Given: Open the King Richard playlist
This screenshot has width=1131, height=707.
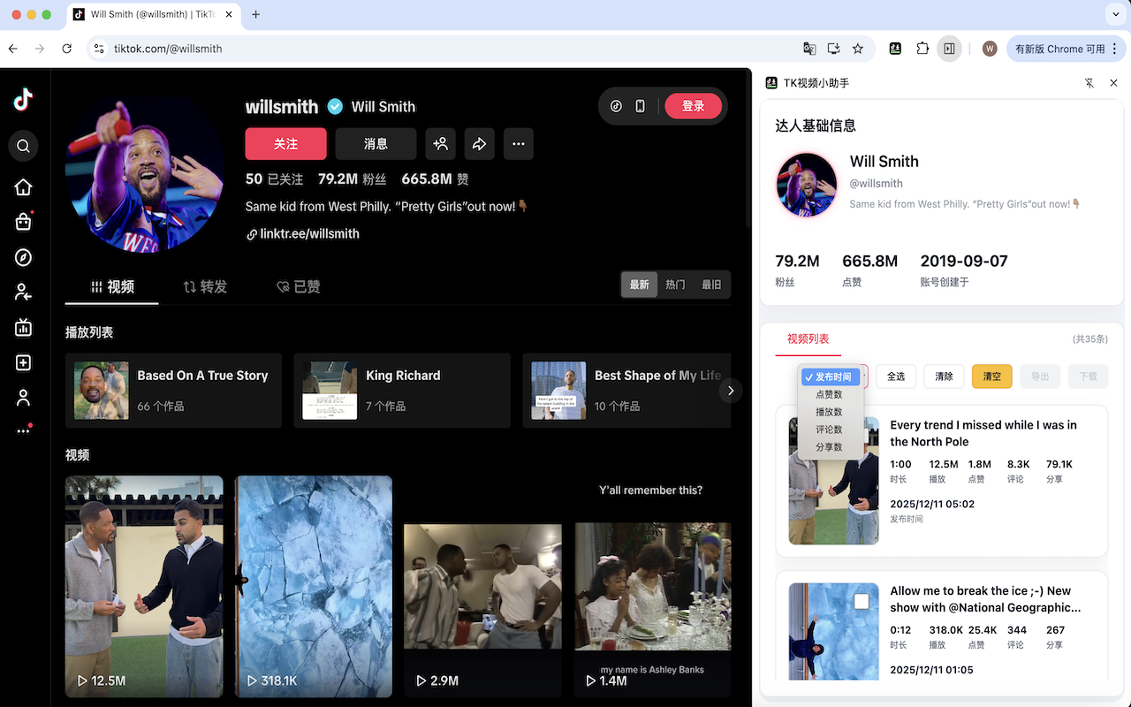Looking at the screenshot, I should pos(402,391).
